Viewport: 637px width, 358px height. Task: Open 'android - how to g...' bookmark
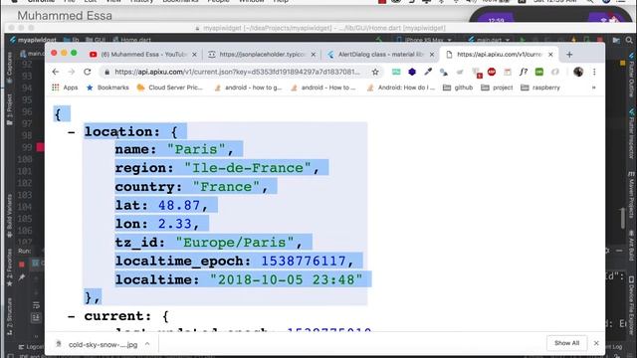tap(248, 88)
